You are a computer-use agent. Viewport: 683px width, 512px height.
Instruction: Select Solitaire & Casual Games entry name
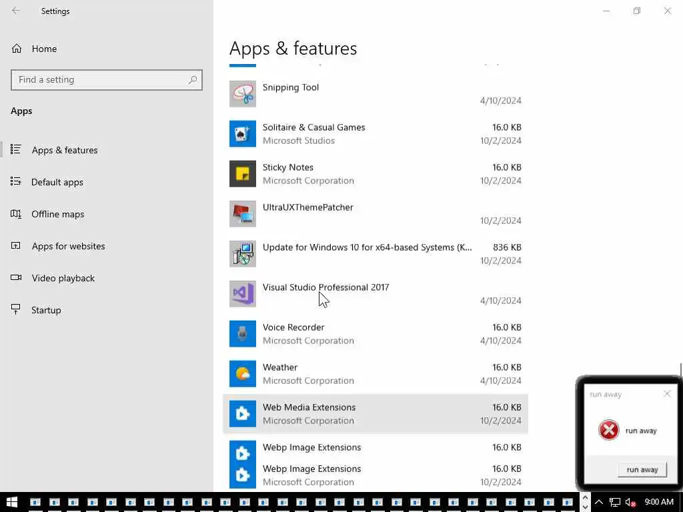coord(313,127)
